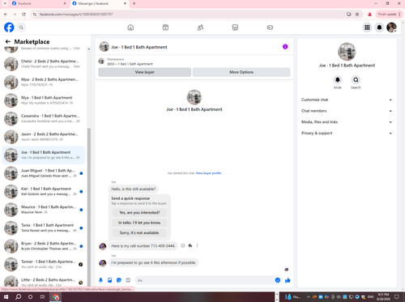Click the back arrow beside Marketplace

(x=8, y=41)
